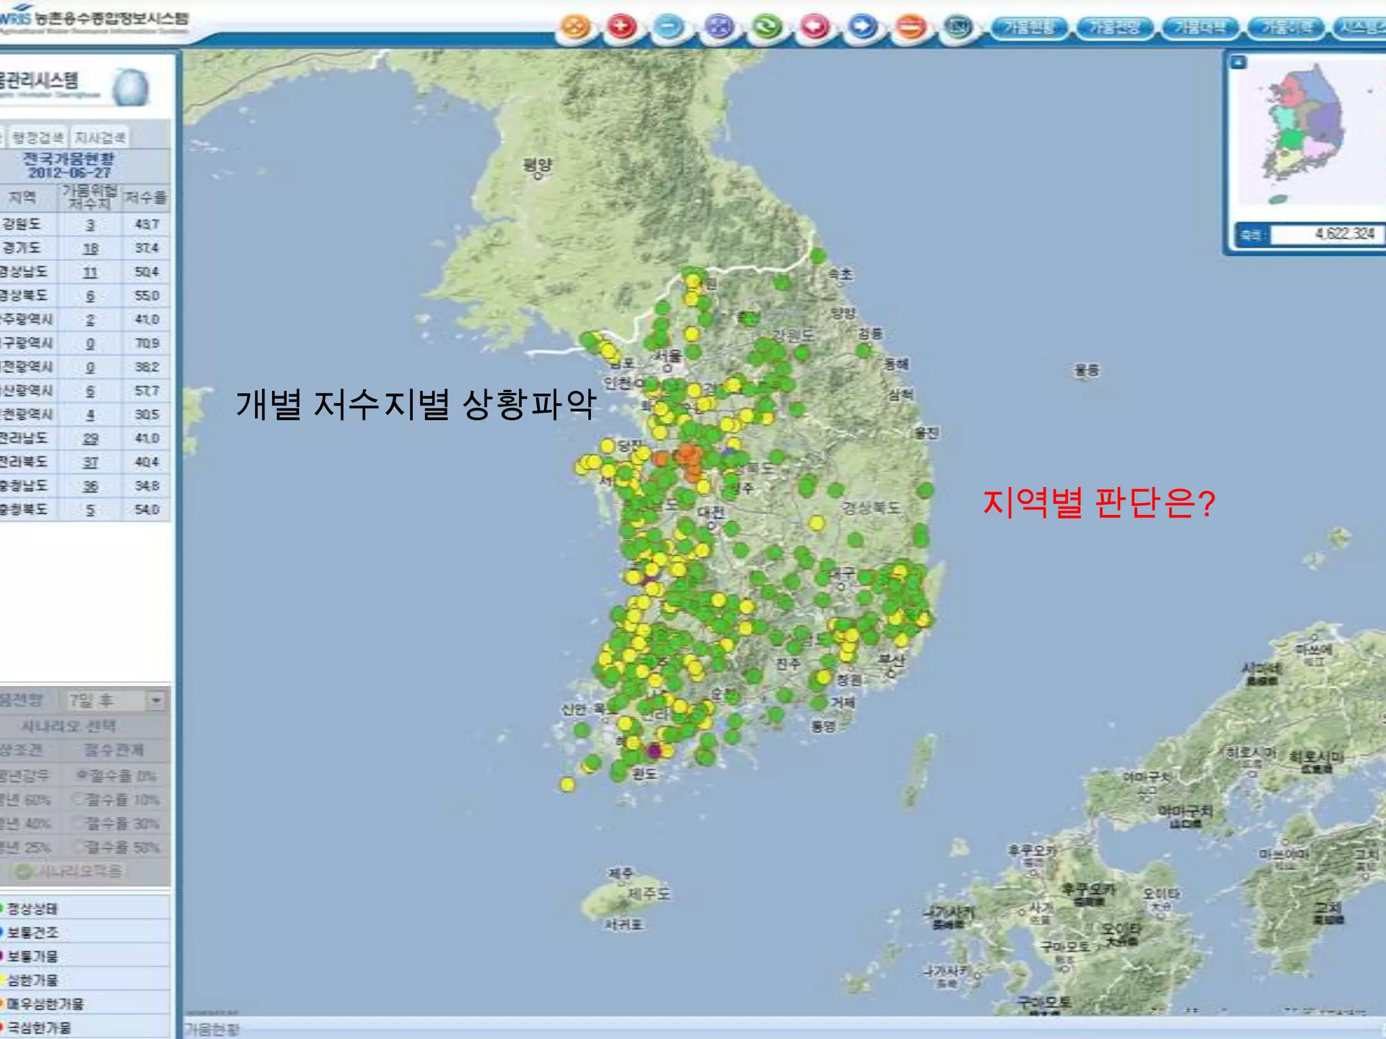The width and height of the screenshot is (1386, 1039).
Task: Click the 보통가뭄 purple legend entry
Action: (32, 956)
